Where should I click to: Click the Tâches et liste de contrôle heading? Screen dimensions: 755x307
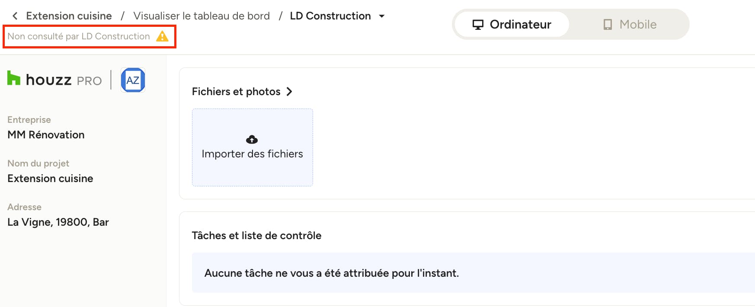256,236
